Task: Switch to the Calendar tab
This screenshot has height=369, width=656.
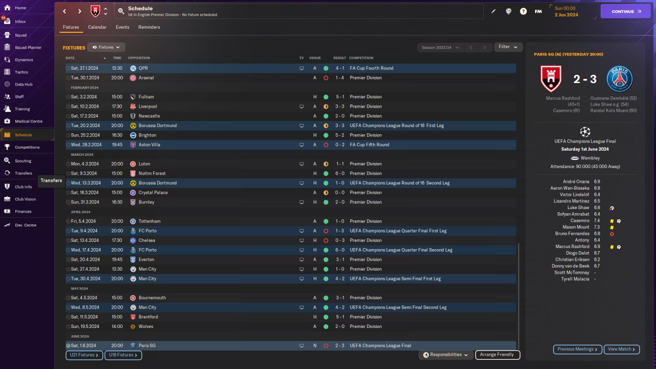Action: 97,27
